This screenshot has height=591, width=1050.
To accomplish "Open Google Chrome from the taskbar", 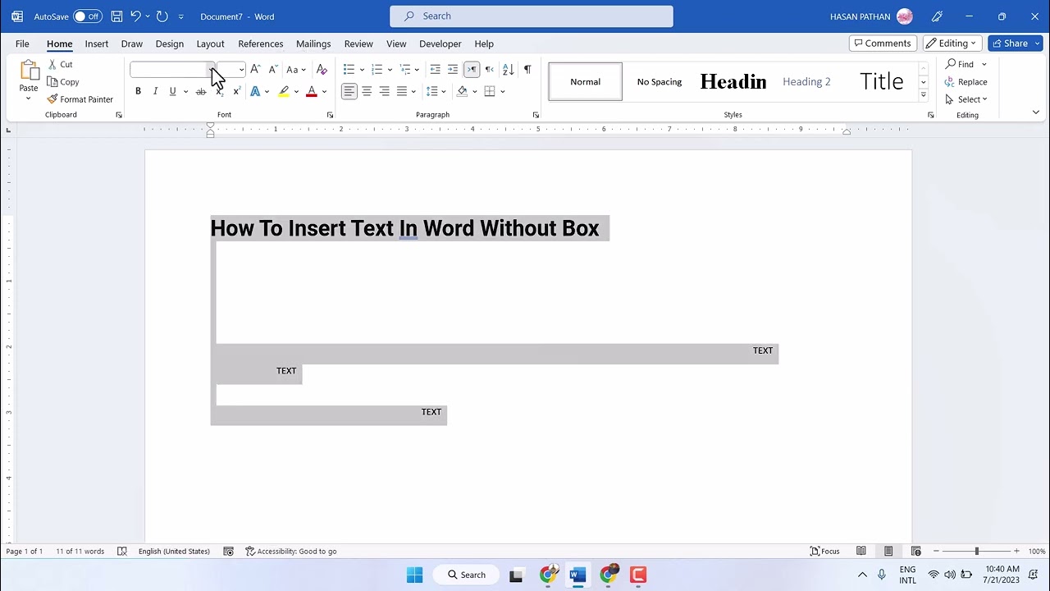I will (x=547, y=575).
